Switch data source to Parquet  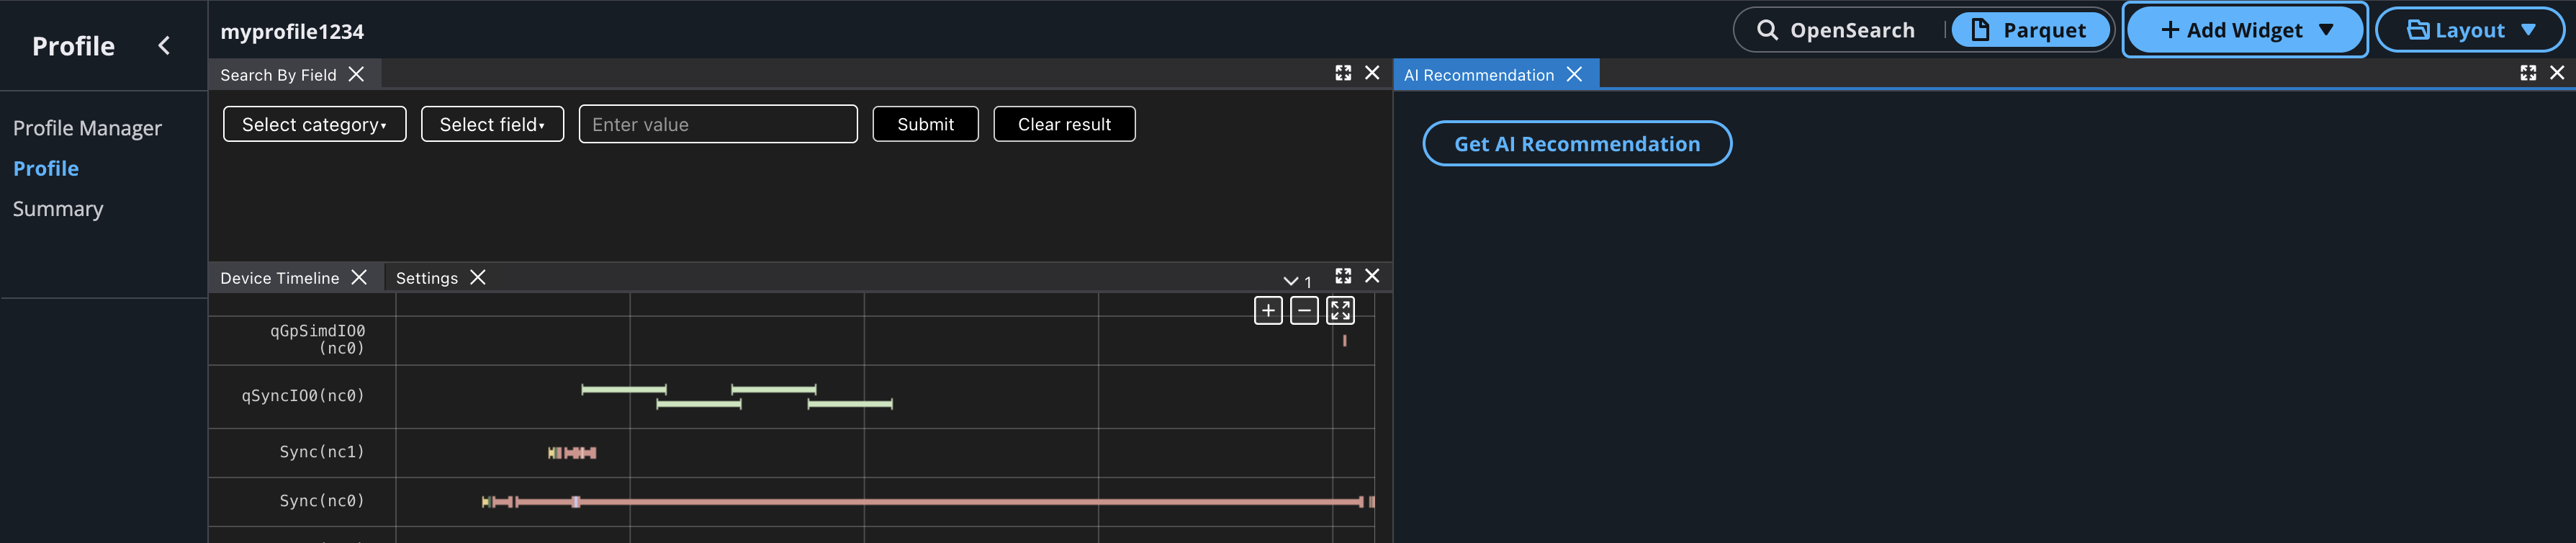click(x=2029, y=30)
